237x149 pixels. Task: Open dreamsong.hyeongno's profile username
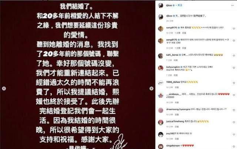point(178,109)
